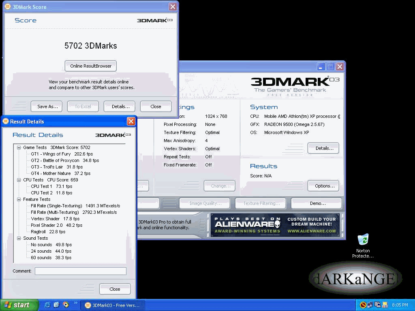The image size is (415, 311).
Task: Click the Online ResultBrowser button
Action: pos(91,66)
